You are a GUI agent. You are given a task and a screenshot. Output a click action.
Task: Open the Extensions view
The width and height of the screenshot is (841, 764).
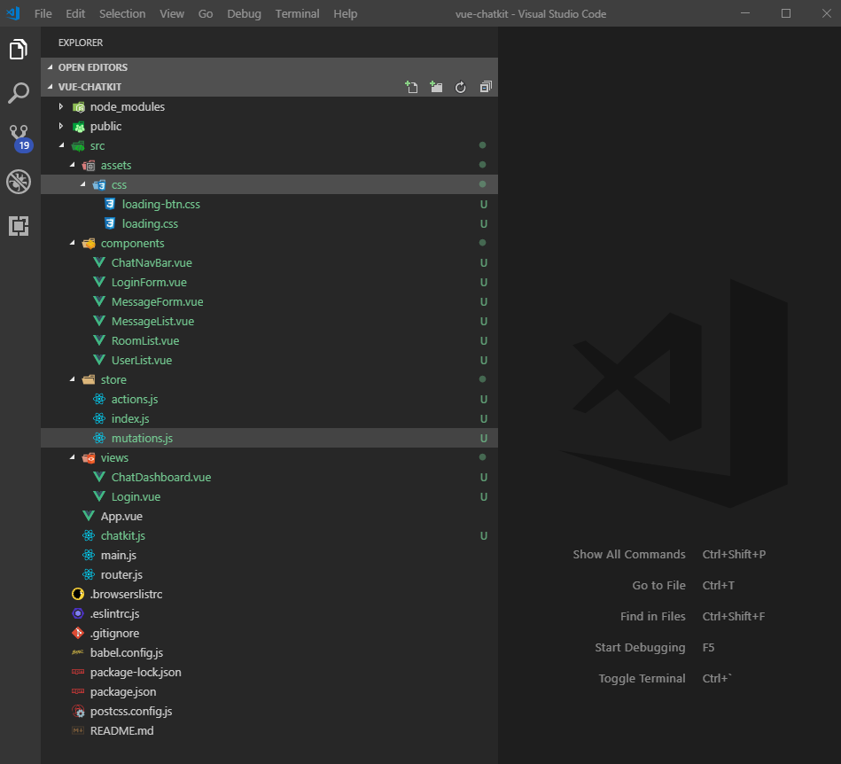[x=19, y=226]
